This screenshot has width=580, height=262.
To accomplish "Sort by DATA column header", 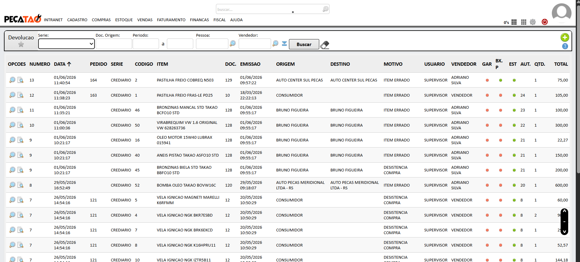I will 62,64.
